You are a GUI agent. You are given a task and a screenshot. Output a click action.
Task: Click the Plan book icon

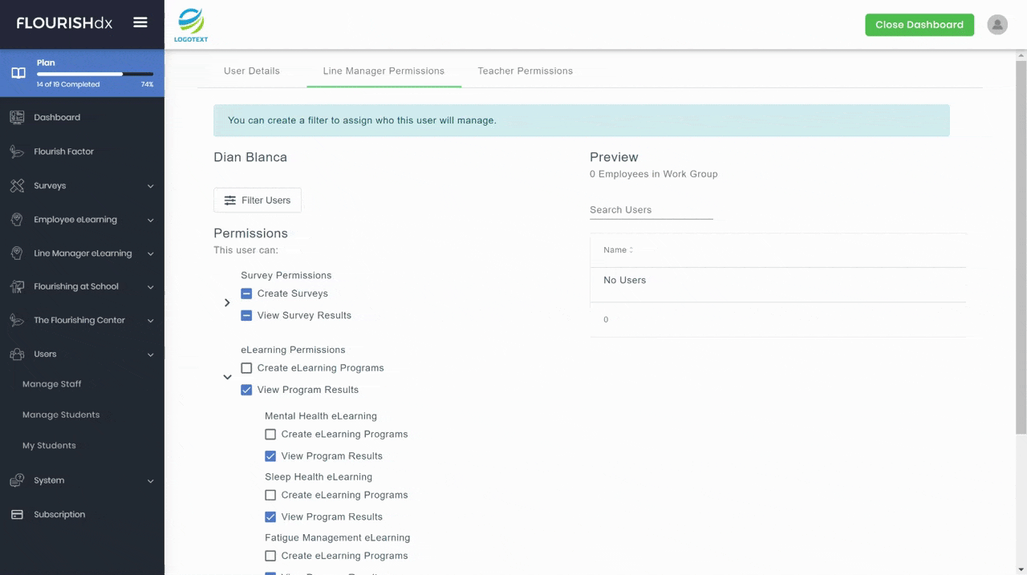18,73
